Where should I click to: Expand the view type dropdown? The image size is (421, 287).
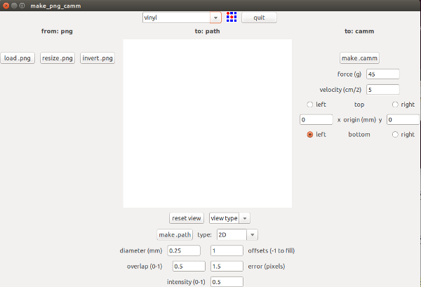point(245,218)
